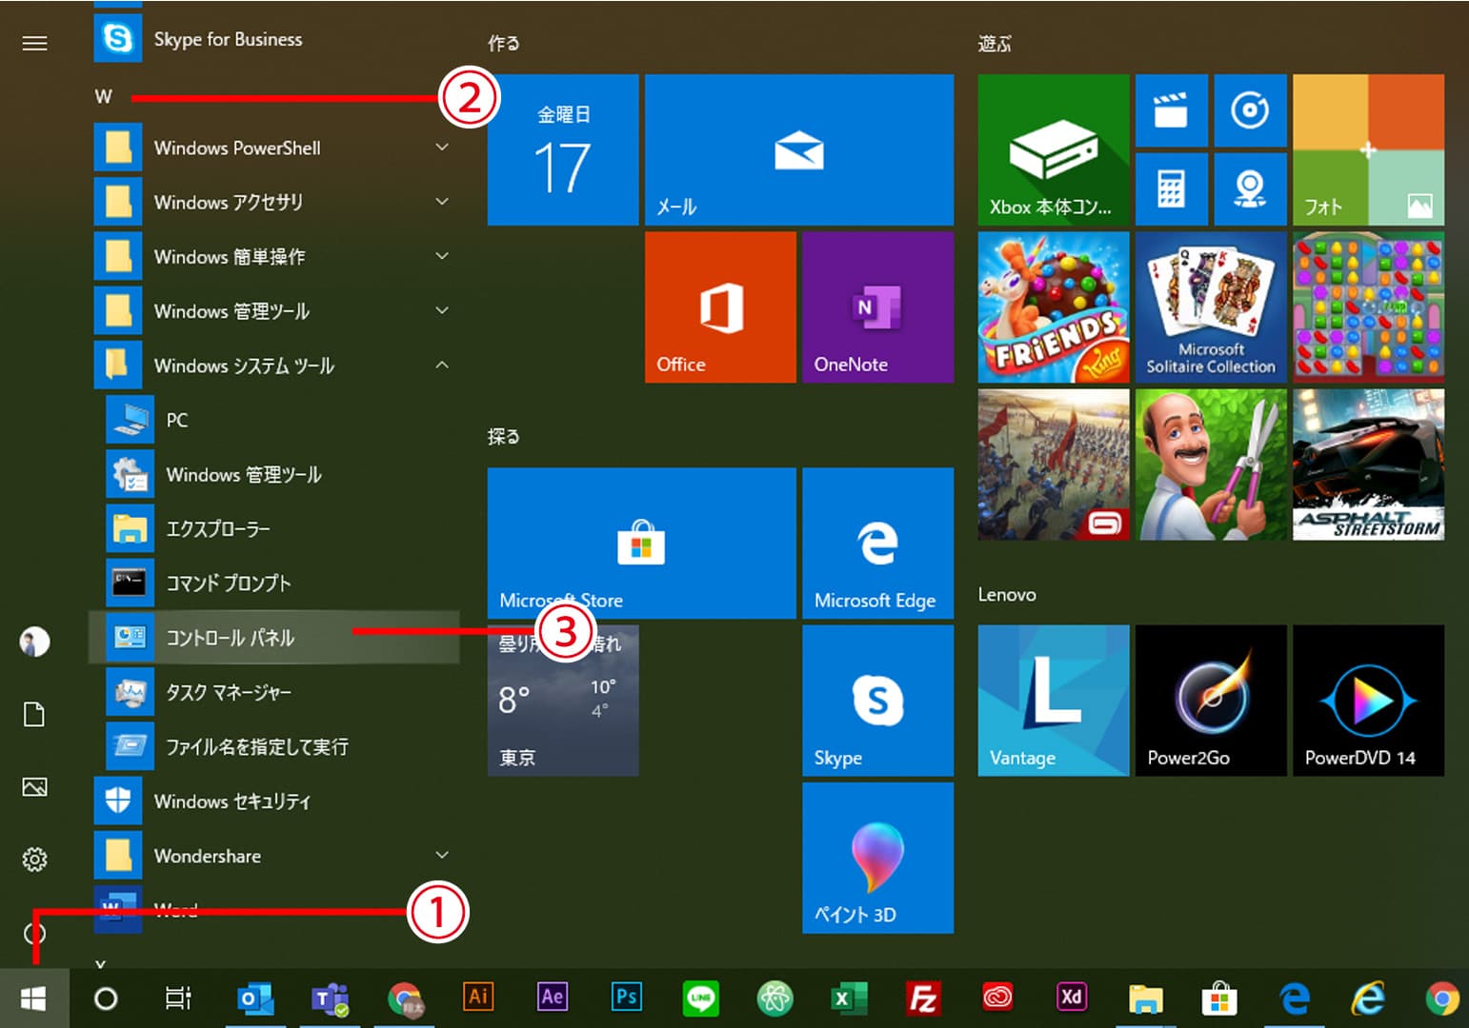The image size is (1469, 1028).
Task: Launch Skype for Business
Action: coord(276,39)
